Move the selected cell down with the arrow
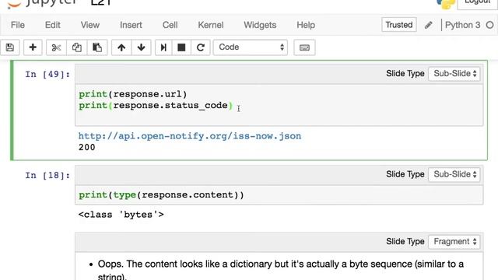 click(142, 47)
